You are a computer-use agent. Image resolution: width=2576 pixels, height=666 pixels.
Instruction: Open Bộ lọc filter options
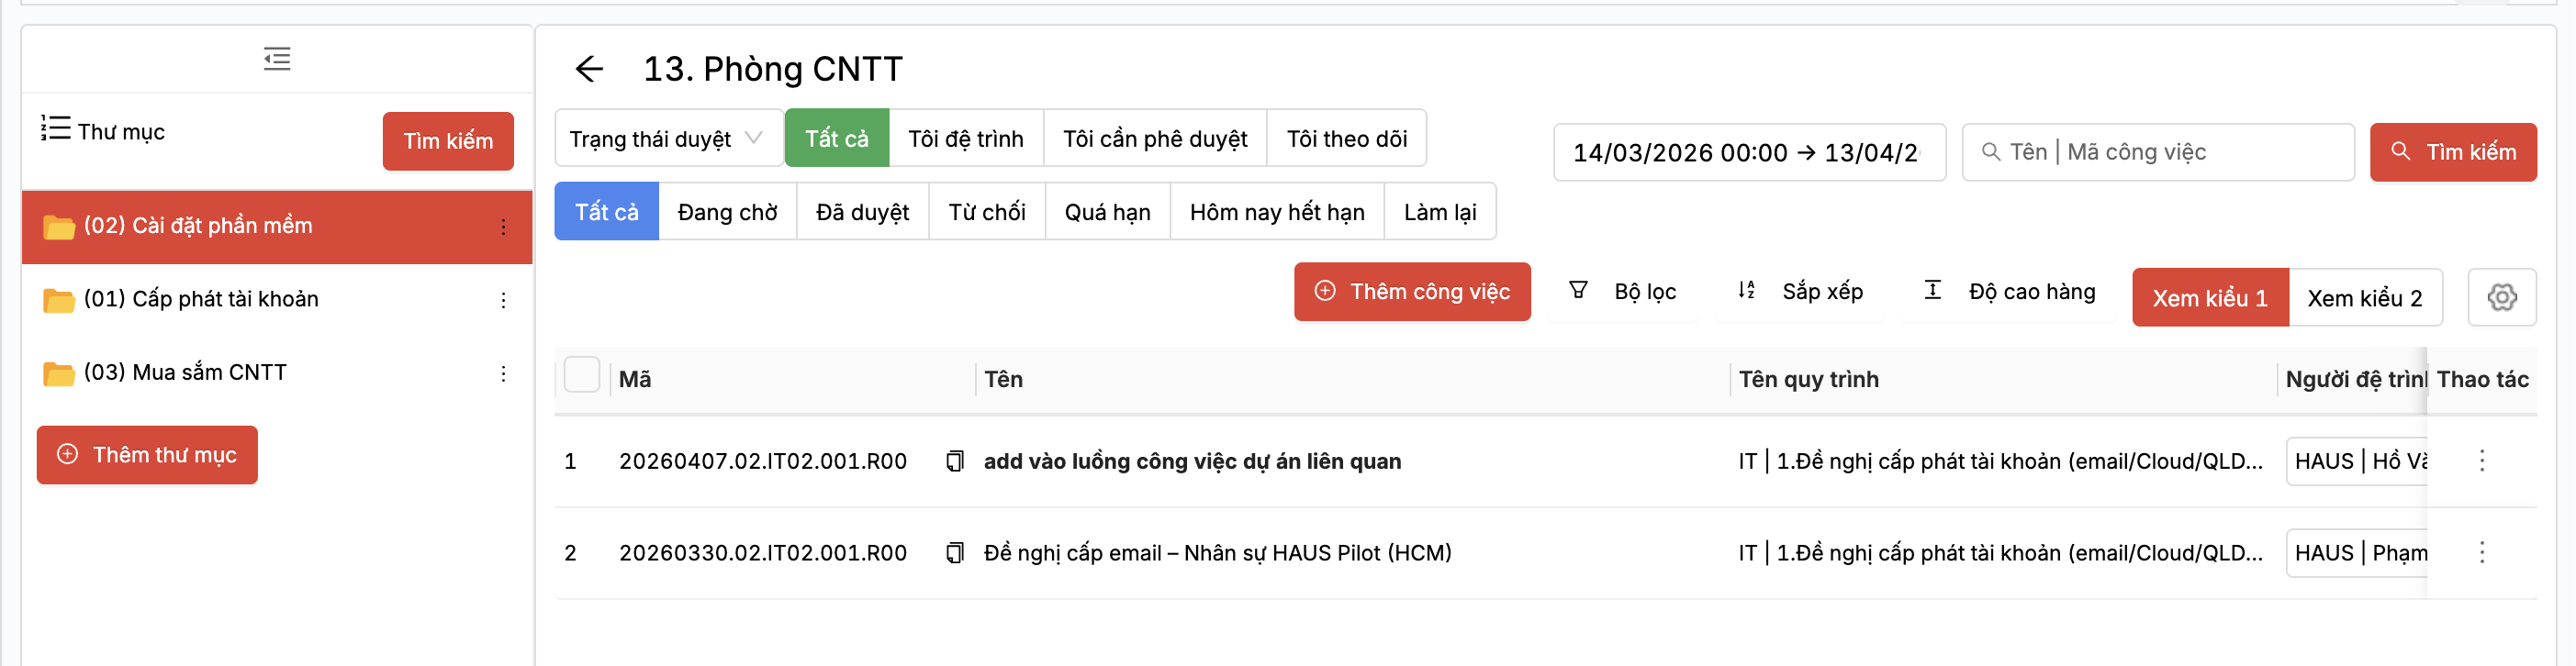1623,291
